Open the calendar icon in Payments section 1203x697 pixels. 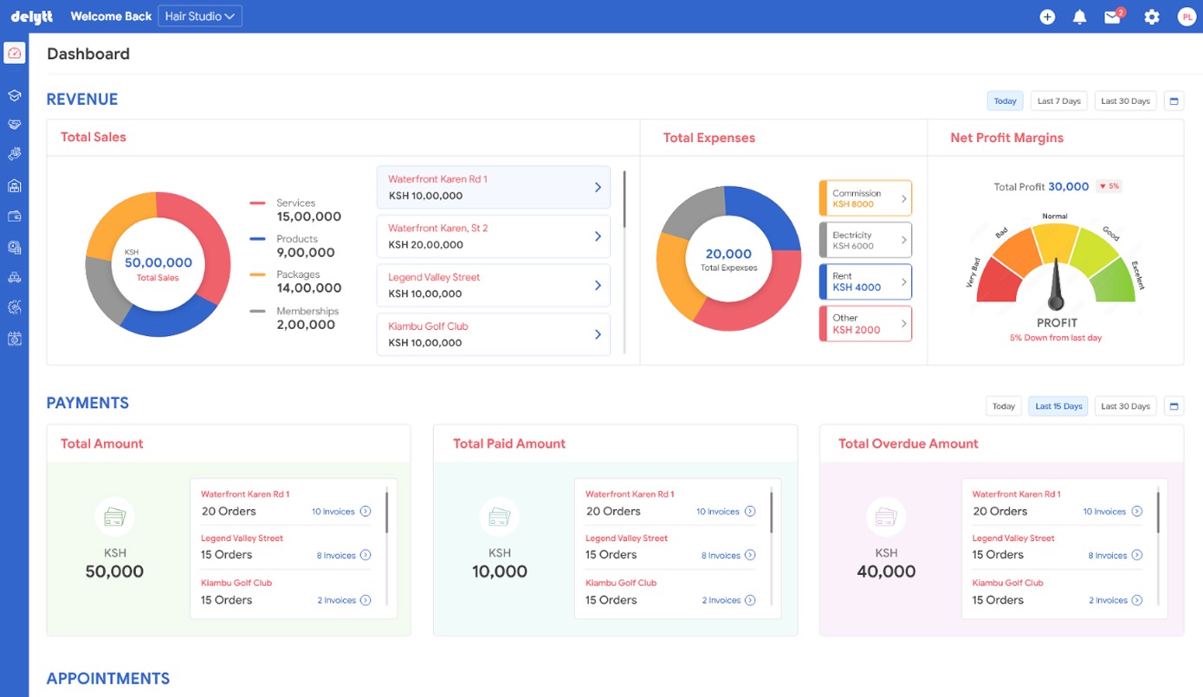[1174, 406]
